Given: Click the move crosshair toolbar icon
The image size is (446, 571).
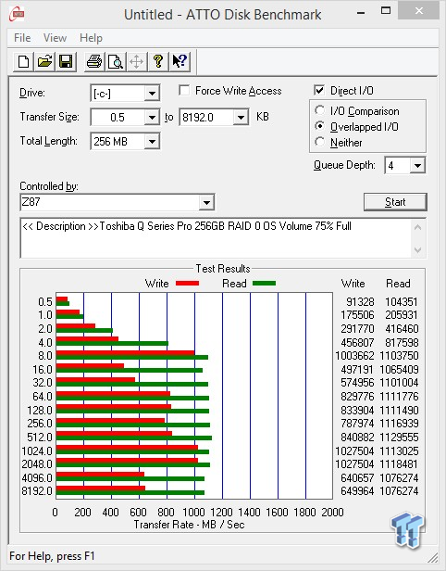Looking at the screenshot, I should (x=137, y=61).
